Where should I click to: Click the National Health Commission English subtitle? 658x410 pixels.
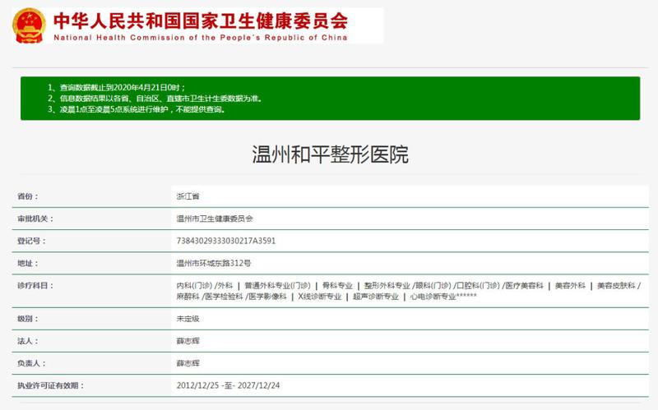tap(200, 38)
